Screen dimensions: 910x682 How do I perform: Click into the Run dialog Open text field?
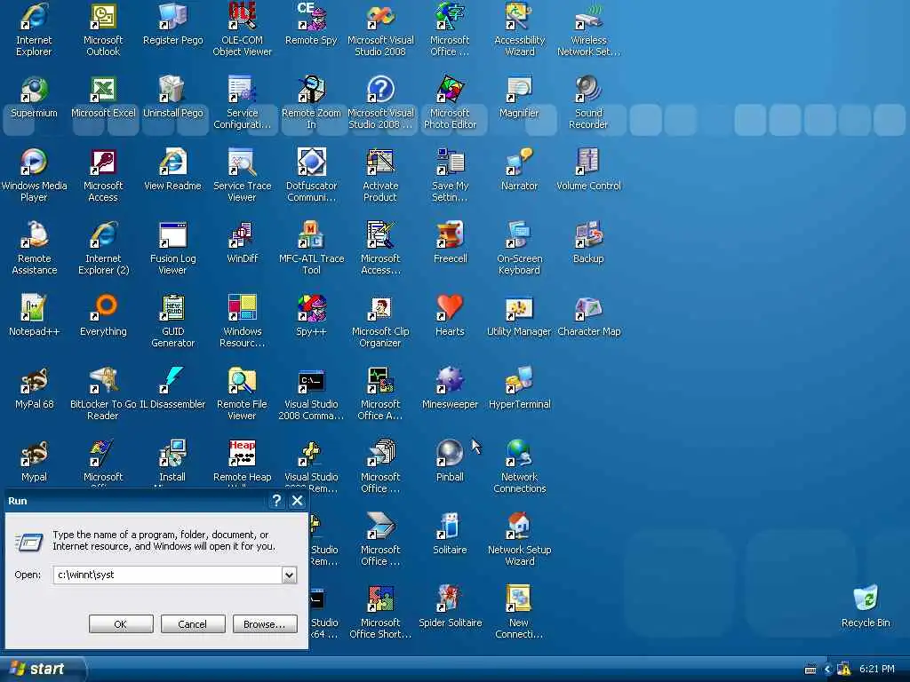coord(168,575)
